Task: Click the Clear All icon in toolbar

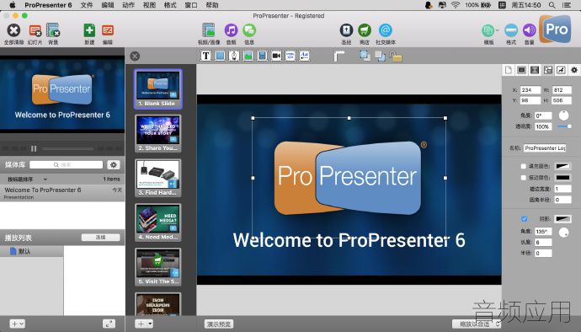Action: tap(13, 30)
